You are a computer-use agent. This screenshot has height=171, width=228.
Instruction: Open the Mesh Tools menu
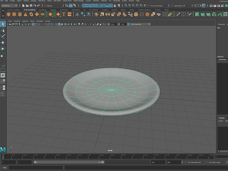coord(67,1)
